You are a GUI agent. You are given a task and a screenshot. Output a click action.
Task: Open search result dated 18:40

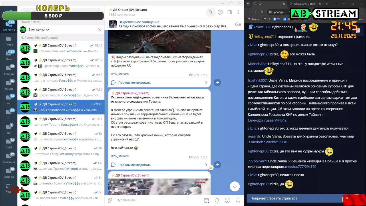point(61,48)
